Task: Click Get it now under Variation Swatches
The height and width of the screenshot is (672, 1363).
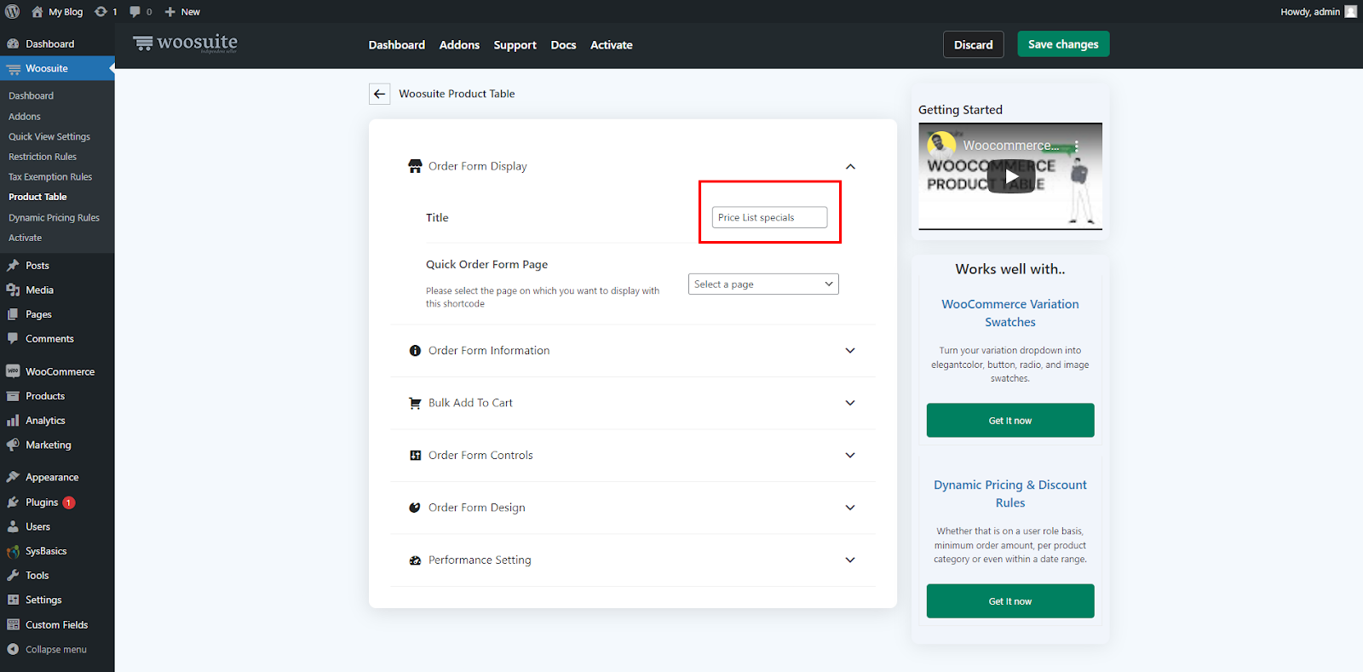Action: coord(1010,421)
